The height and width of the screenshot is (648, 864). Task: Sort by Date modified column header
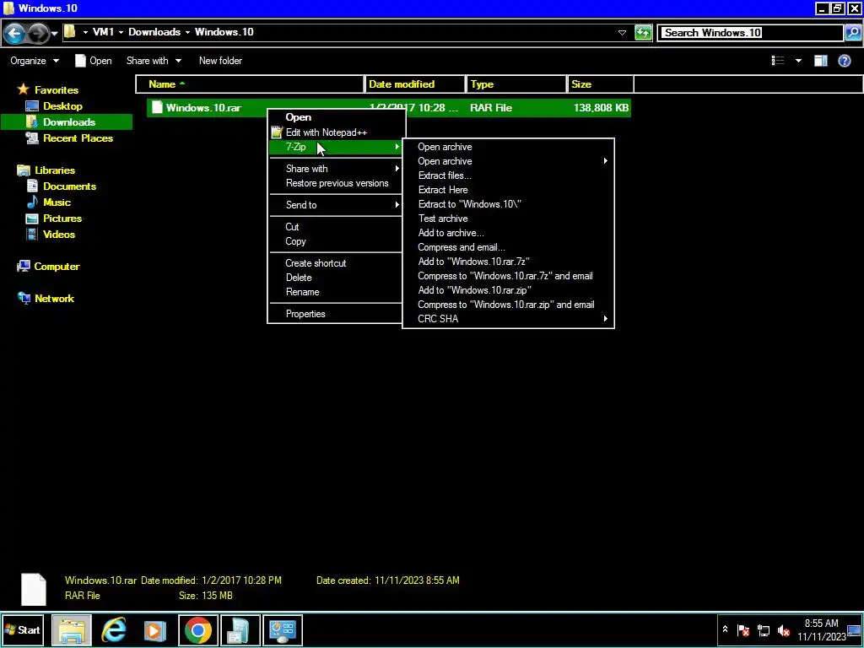(x=415, y=84)
